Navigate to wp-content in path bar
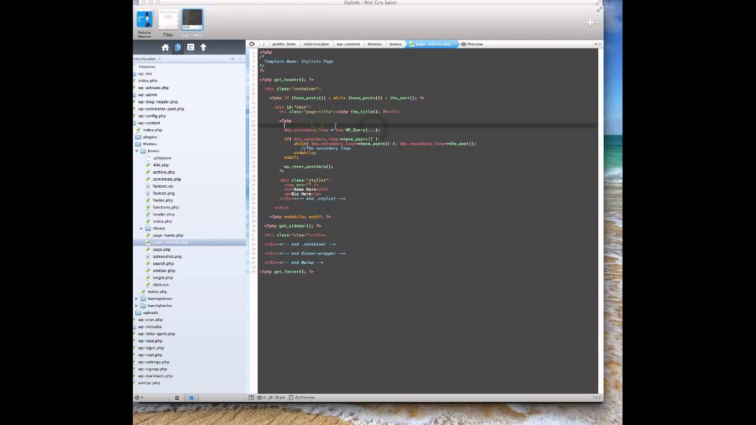 348,44
